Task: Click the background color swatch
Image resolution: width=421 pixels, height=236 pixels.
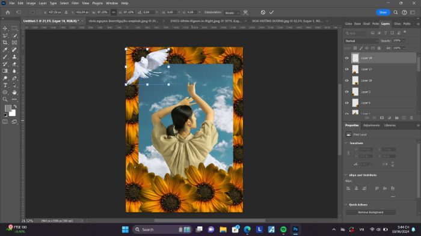Action: tap(13, 113)
